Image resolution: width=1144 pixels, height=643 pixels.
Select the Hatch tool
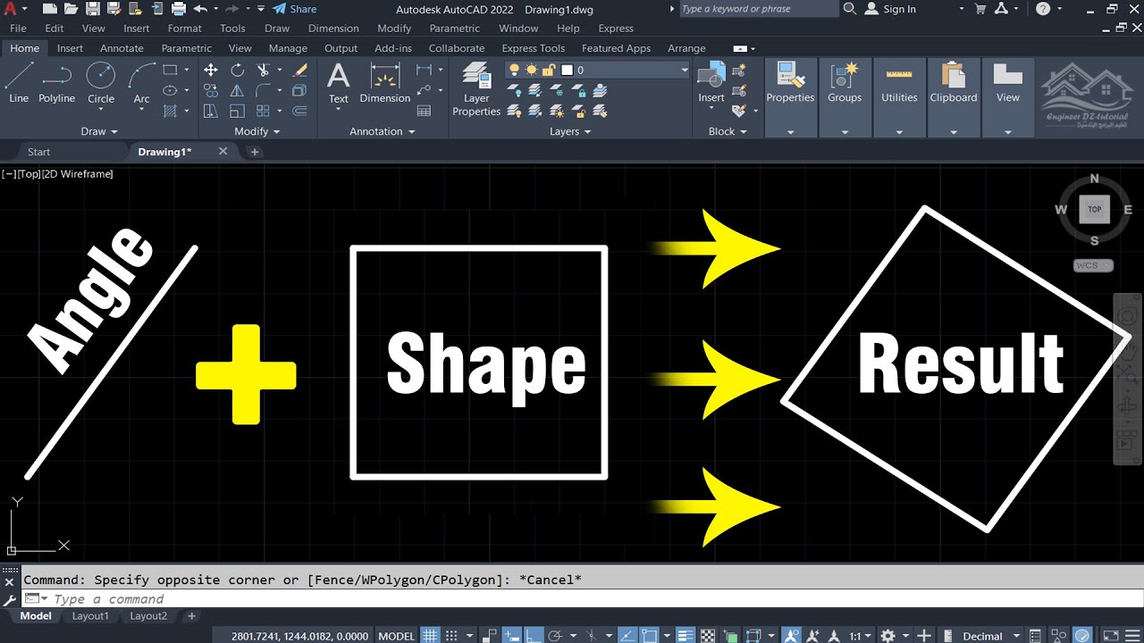(170, 111)
